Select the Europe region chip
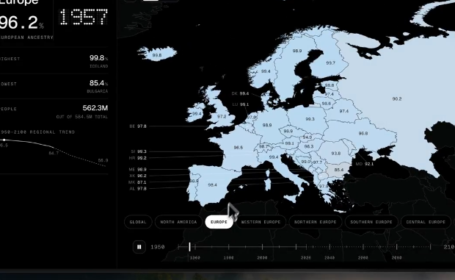 219,222
